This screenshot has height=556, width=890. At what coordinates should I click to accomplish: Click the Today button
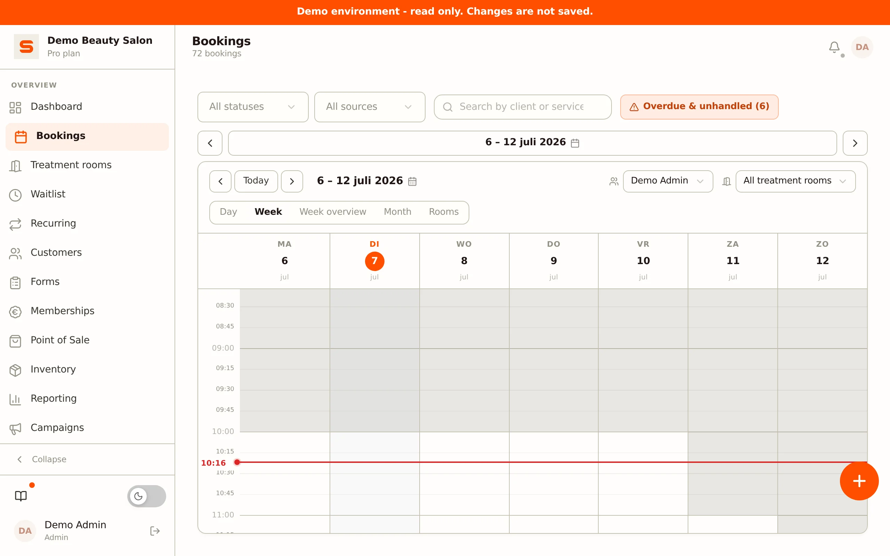256,181
